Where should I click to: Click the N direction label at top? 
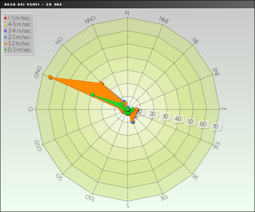127,13
